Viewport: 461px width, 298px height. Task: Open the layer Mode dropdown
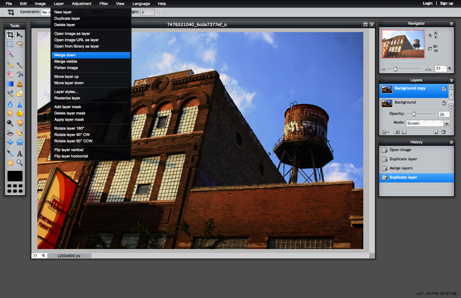(x=428, y=123)
